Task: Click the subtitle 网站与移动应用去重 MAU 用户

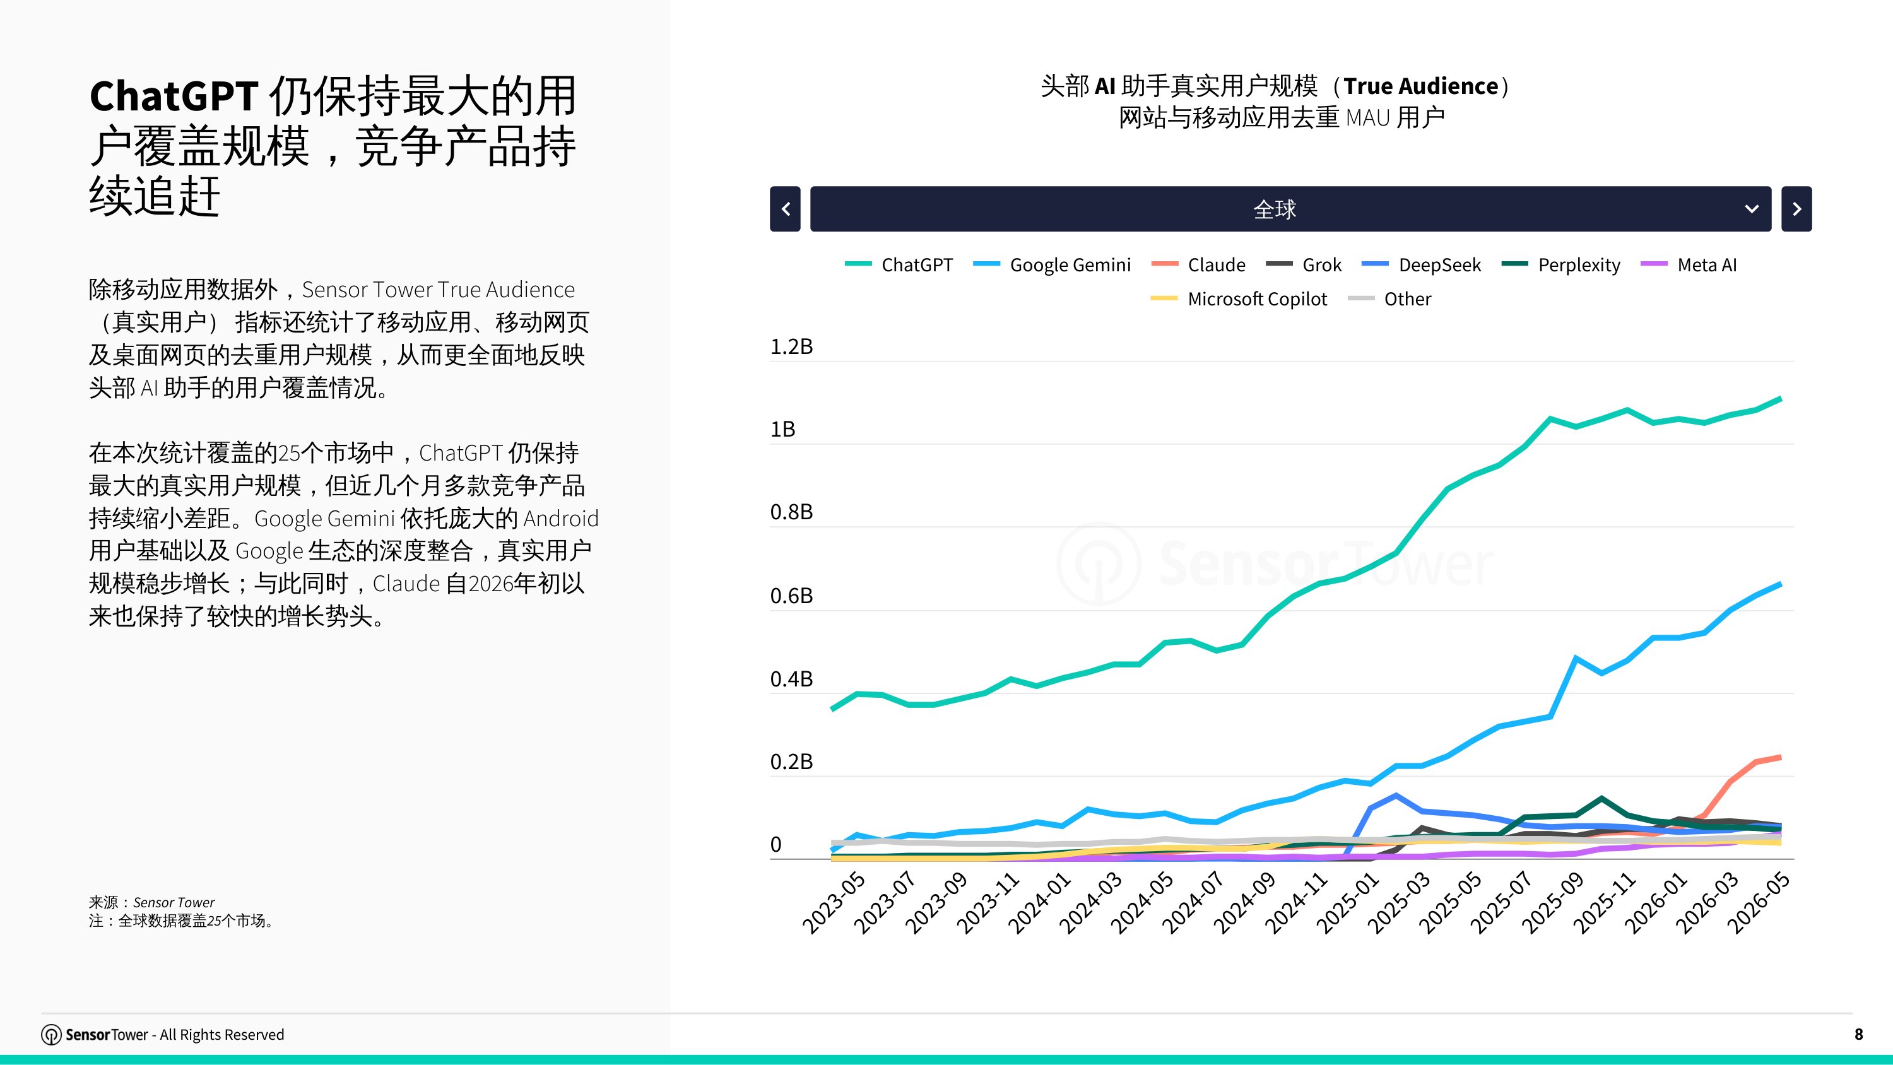Action: 1282,117
